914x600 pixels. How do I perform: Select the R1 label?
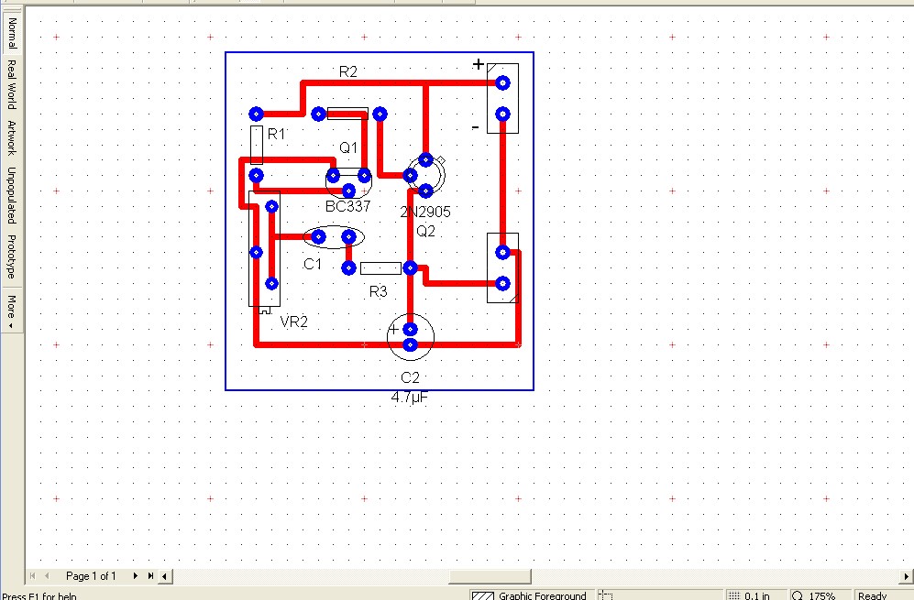coord(276,134)
